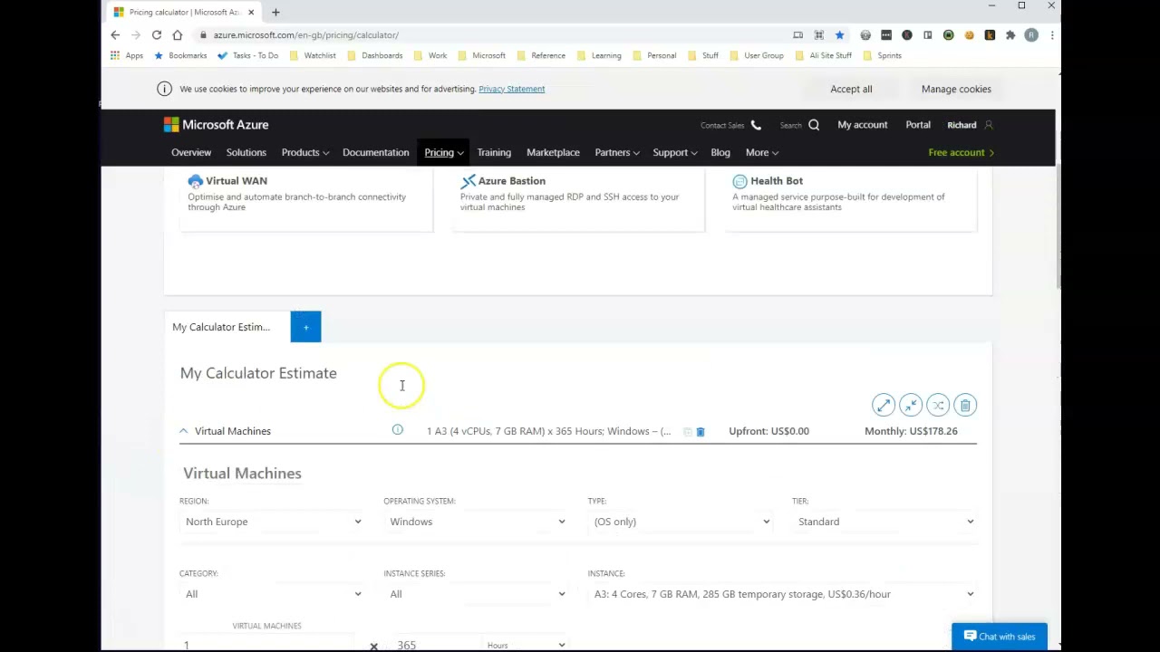
Task: Click the hours quantity field 365
Action: click(435, 645)
